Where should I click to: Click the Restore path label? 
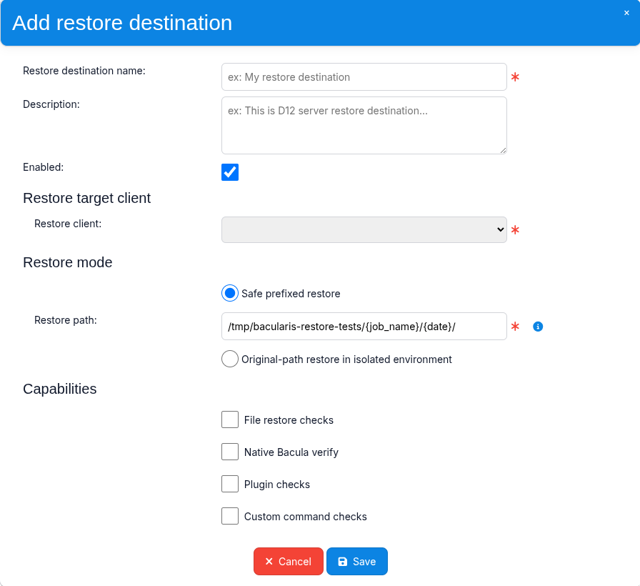pos(65,320)
